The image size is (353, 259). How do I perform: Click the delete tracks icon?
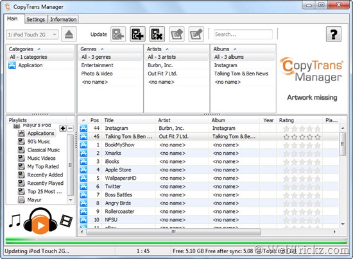coord(157,35)
